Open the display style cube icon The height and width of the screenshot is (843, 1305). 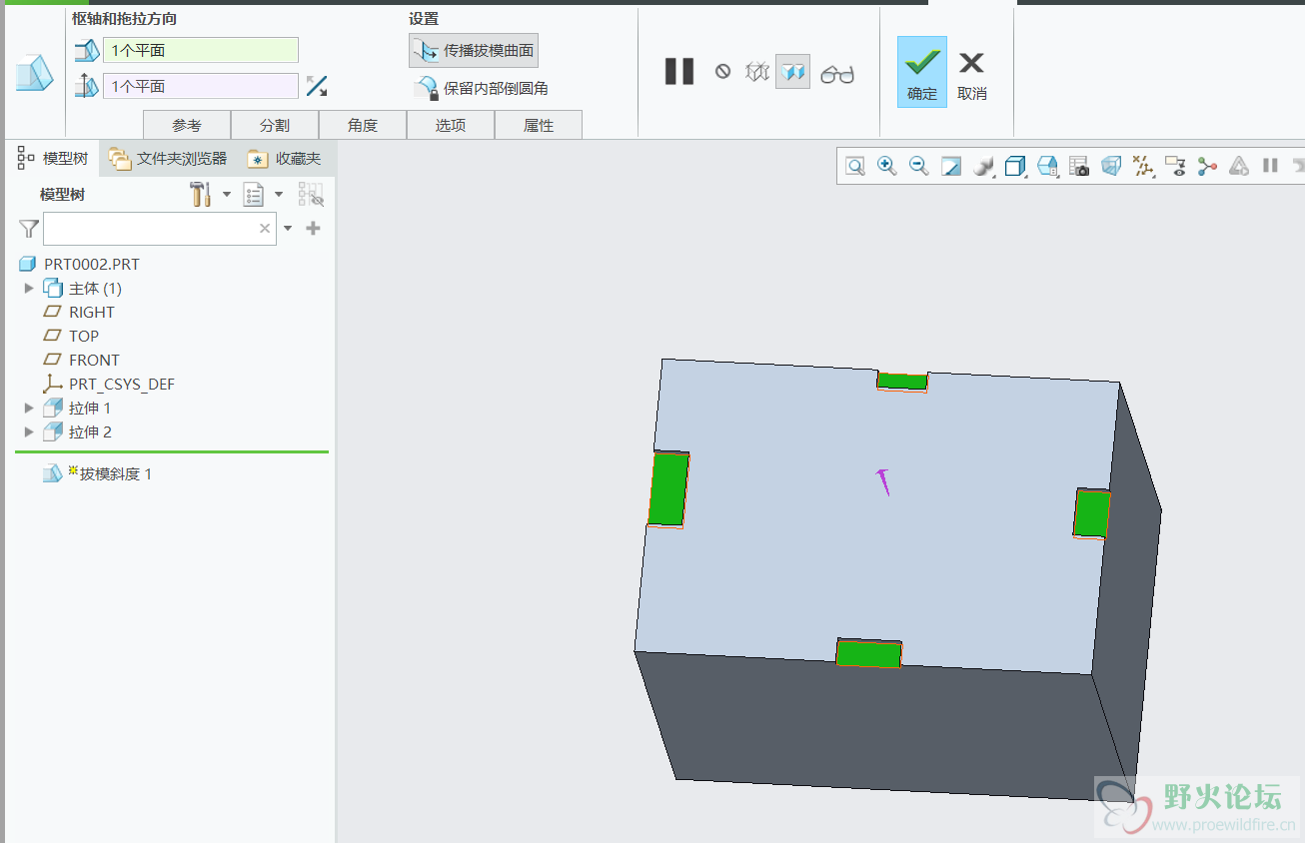pyautogui.click(x=1015, y=166)
